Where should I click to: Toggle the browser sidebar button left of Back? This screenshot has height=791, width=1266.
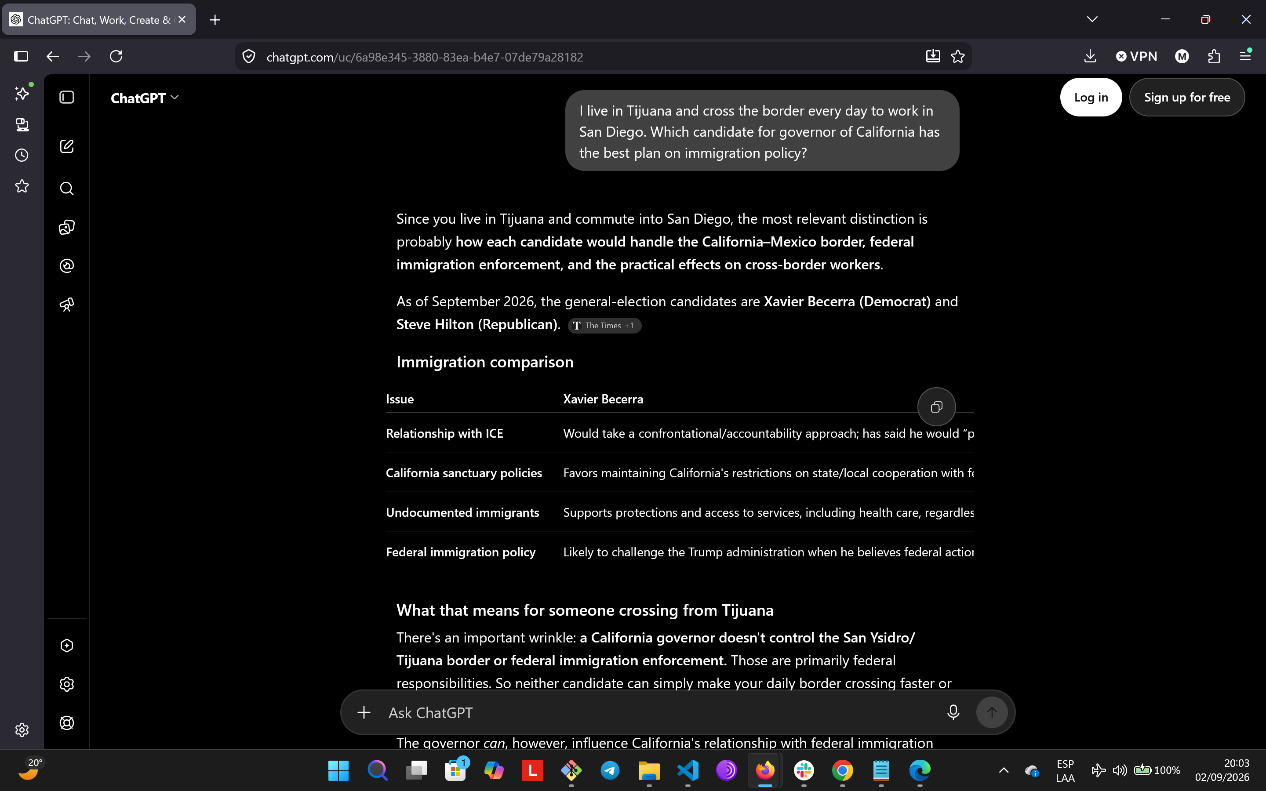click(x=21, y=57)
